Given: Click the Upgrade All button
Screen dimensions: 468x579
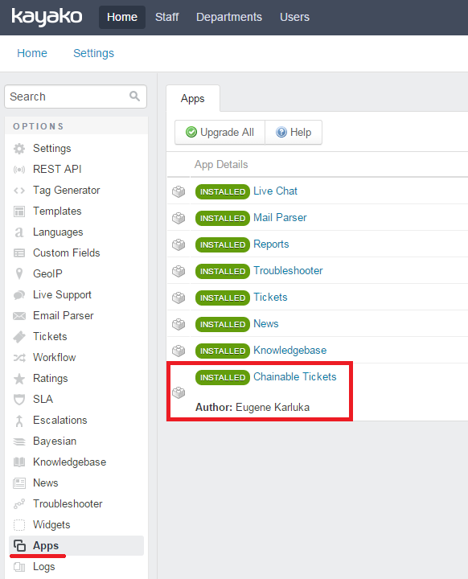Looking at the screenshot, I should pos(220,132).
